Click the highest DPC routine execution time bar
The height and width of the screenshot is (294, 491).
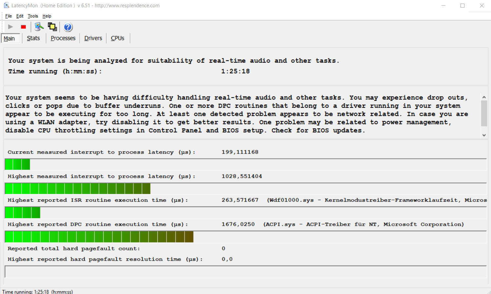click(x=99, y=237)
